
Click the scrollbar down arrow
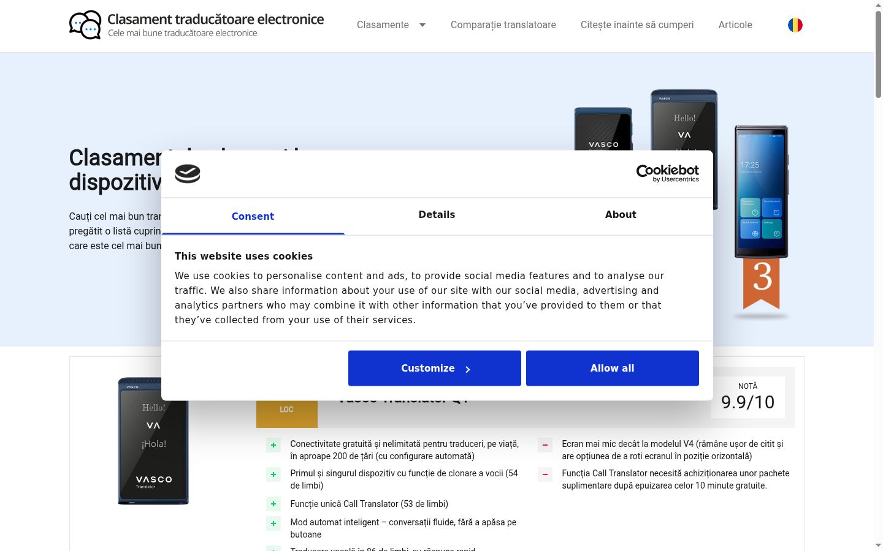(x=878, y=545)
